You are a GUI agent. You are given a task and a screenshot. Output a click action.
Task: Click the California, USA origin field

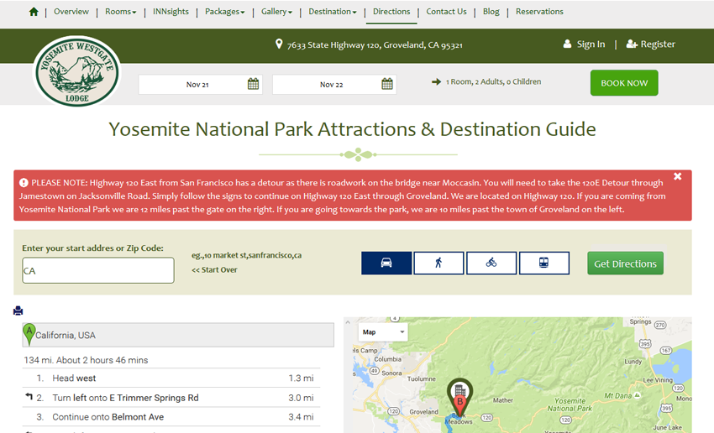tap(178, 335)
